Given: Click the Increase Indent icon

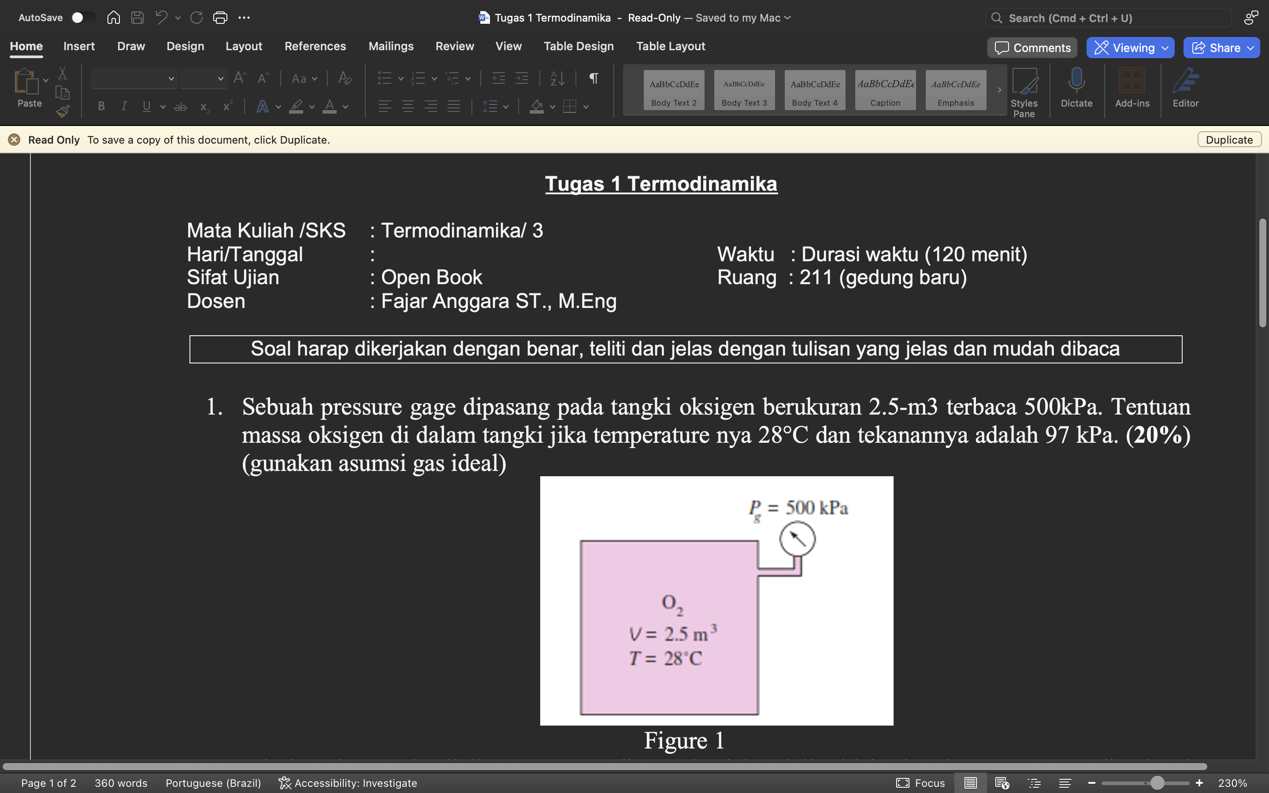Looking at the screenshot, I should coord(521,78).
